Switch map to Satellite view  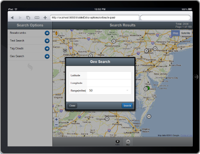tap(186, 33)
